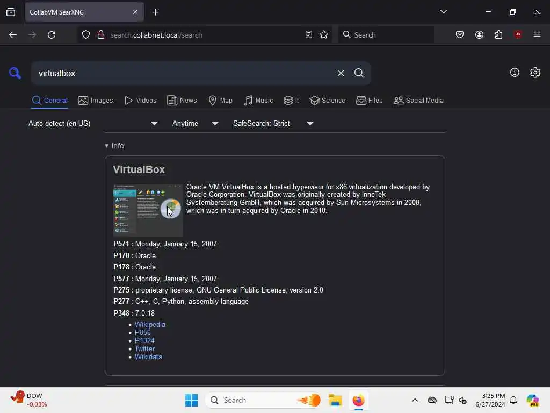Focus the Firefox toolbar Search box

tap(386, 35)
